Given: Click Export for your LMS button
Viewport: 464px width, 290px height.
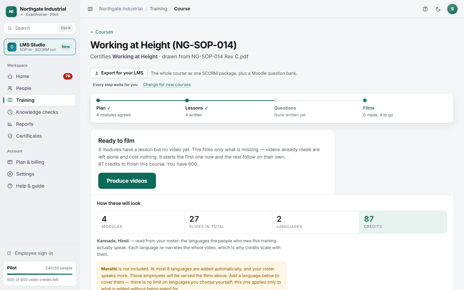Looking at the screenshot, I should 119,73.
